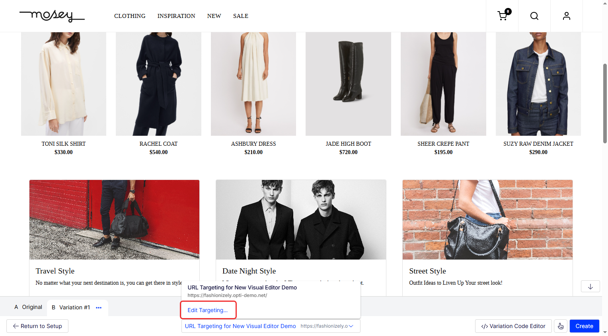This screenshot has width=608, height=336.
Task: Open Variation #1 three-dot options menu
Action: click(99, 308)
